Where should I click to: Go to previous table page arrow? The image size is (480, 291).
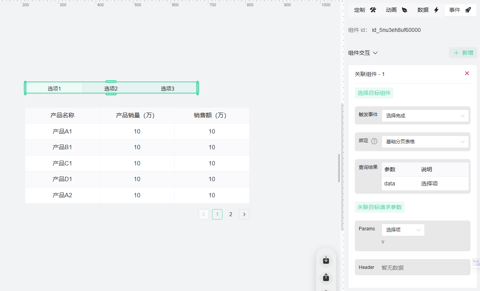pos(204,214)
